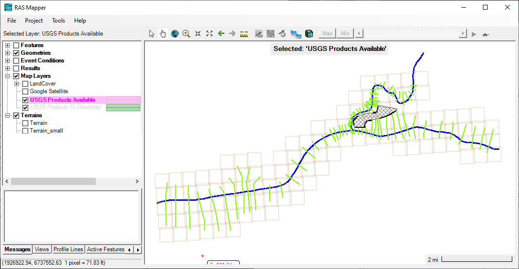Select the Terrain_small layer name
The width and height of the screenshot is (519, 269).
(x=46, y=131)
